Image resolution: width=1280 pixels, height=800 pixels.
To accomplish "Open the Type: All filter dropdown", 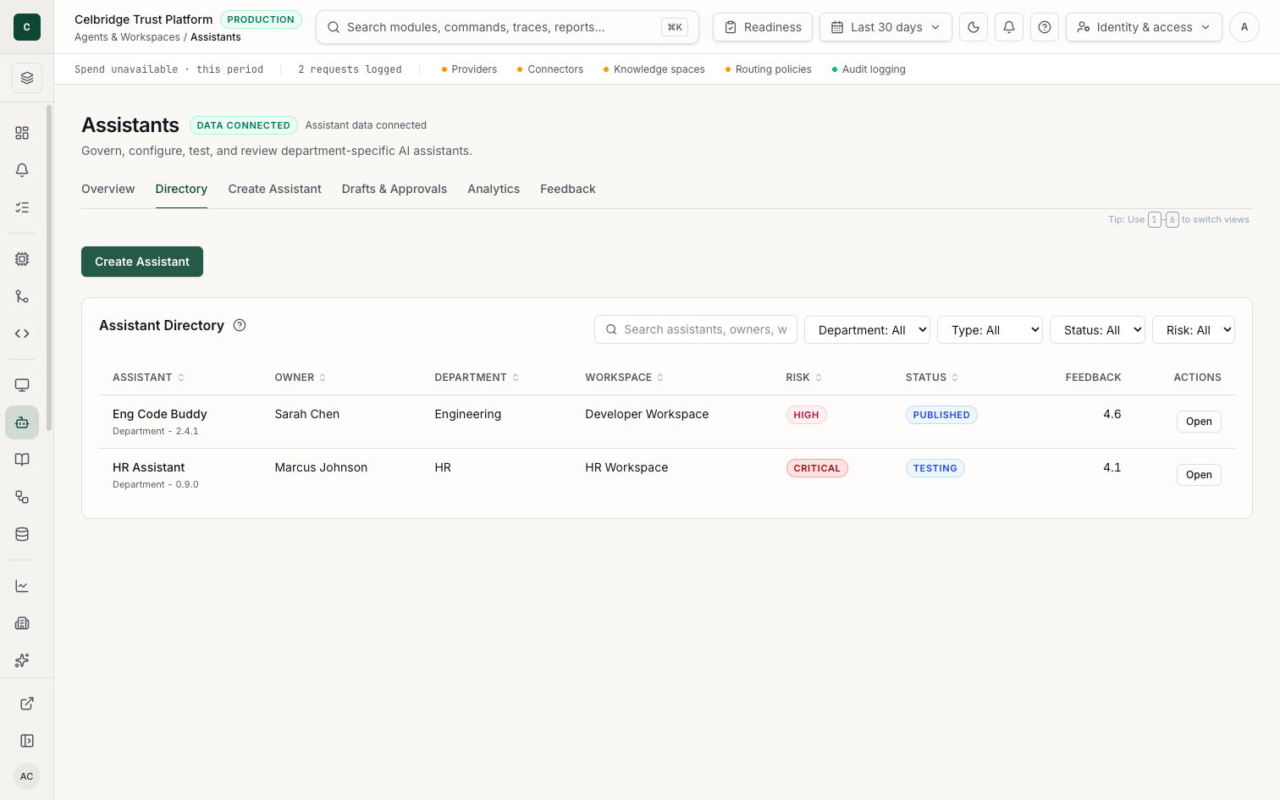I will tap(990, 330).
